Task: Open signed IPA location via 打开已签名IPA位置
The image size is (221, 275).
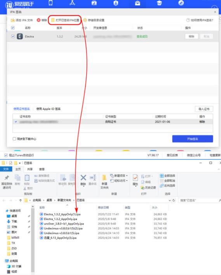Action: (x=65, y=20)
